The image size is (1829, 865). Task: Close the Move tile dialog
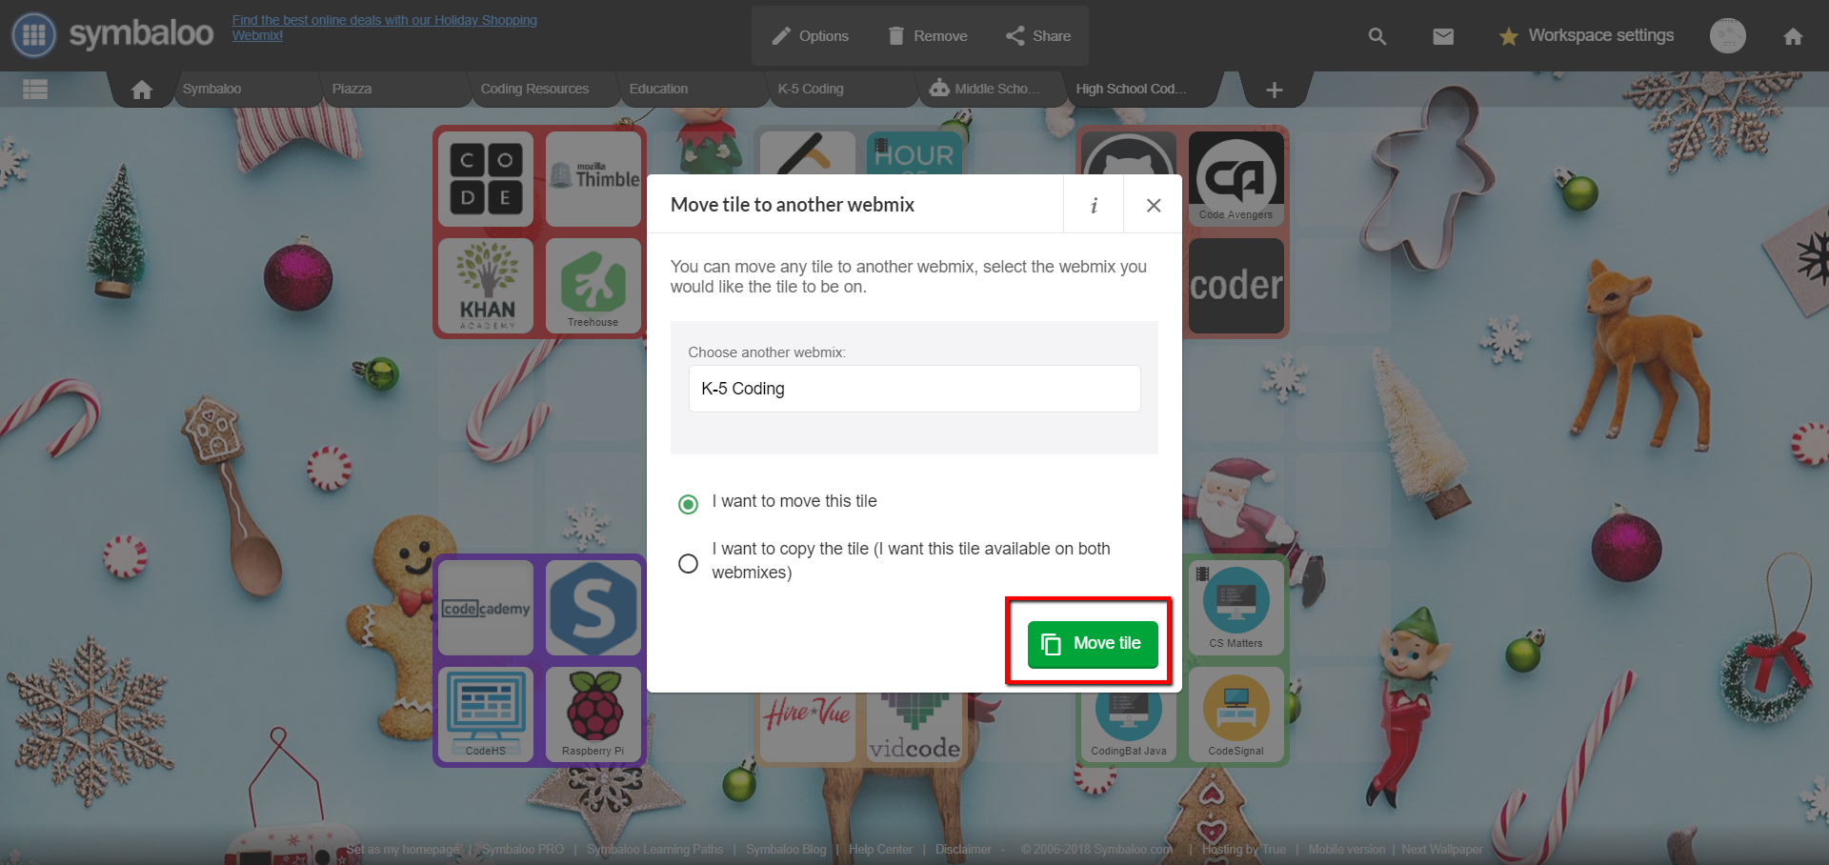click(1154, 205)
